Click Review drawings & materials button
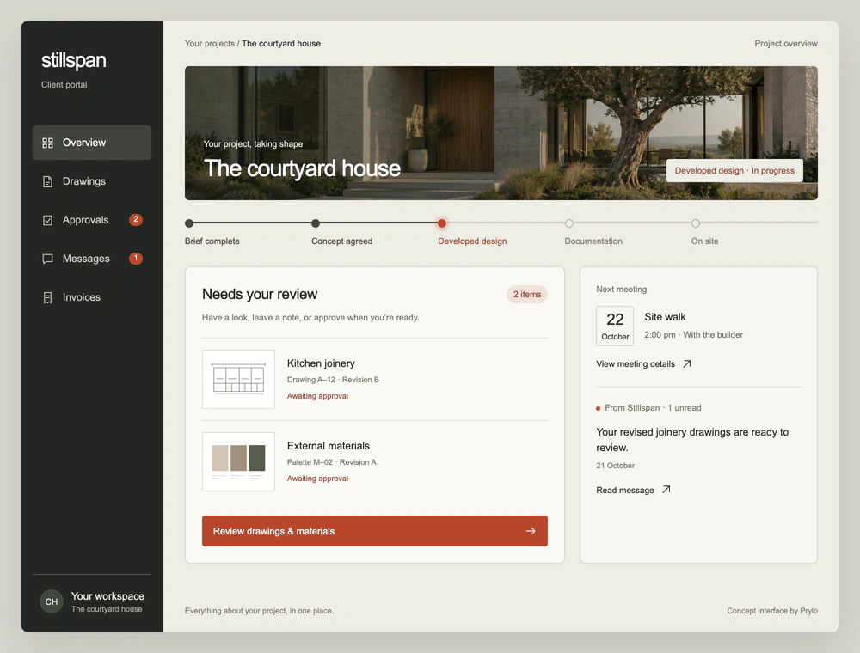 tap(375, 531)
